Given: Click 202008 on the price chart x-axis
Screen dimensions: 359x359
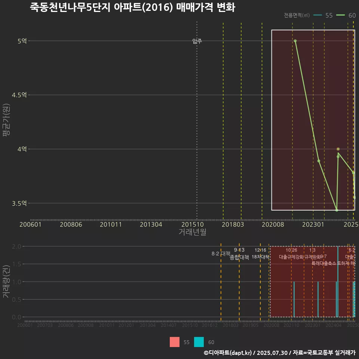Looking at the screenshot, I should 273,224.
